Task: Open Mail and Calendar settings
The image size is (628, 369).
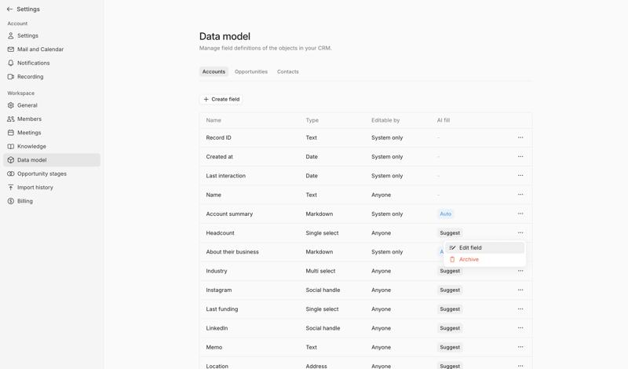Action: (x=40, y=49)
